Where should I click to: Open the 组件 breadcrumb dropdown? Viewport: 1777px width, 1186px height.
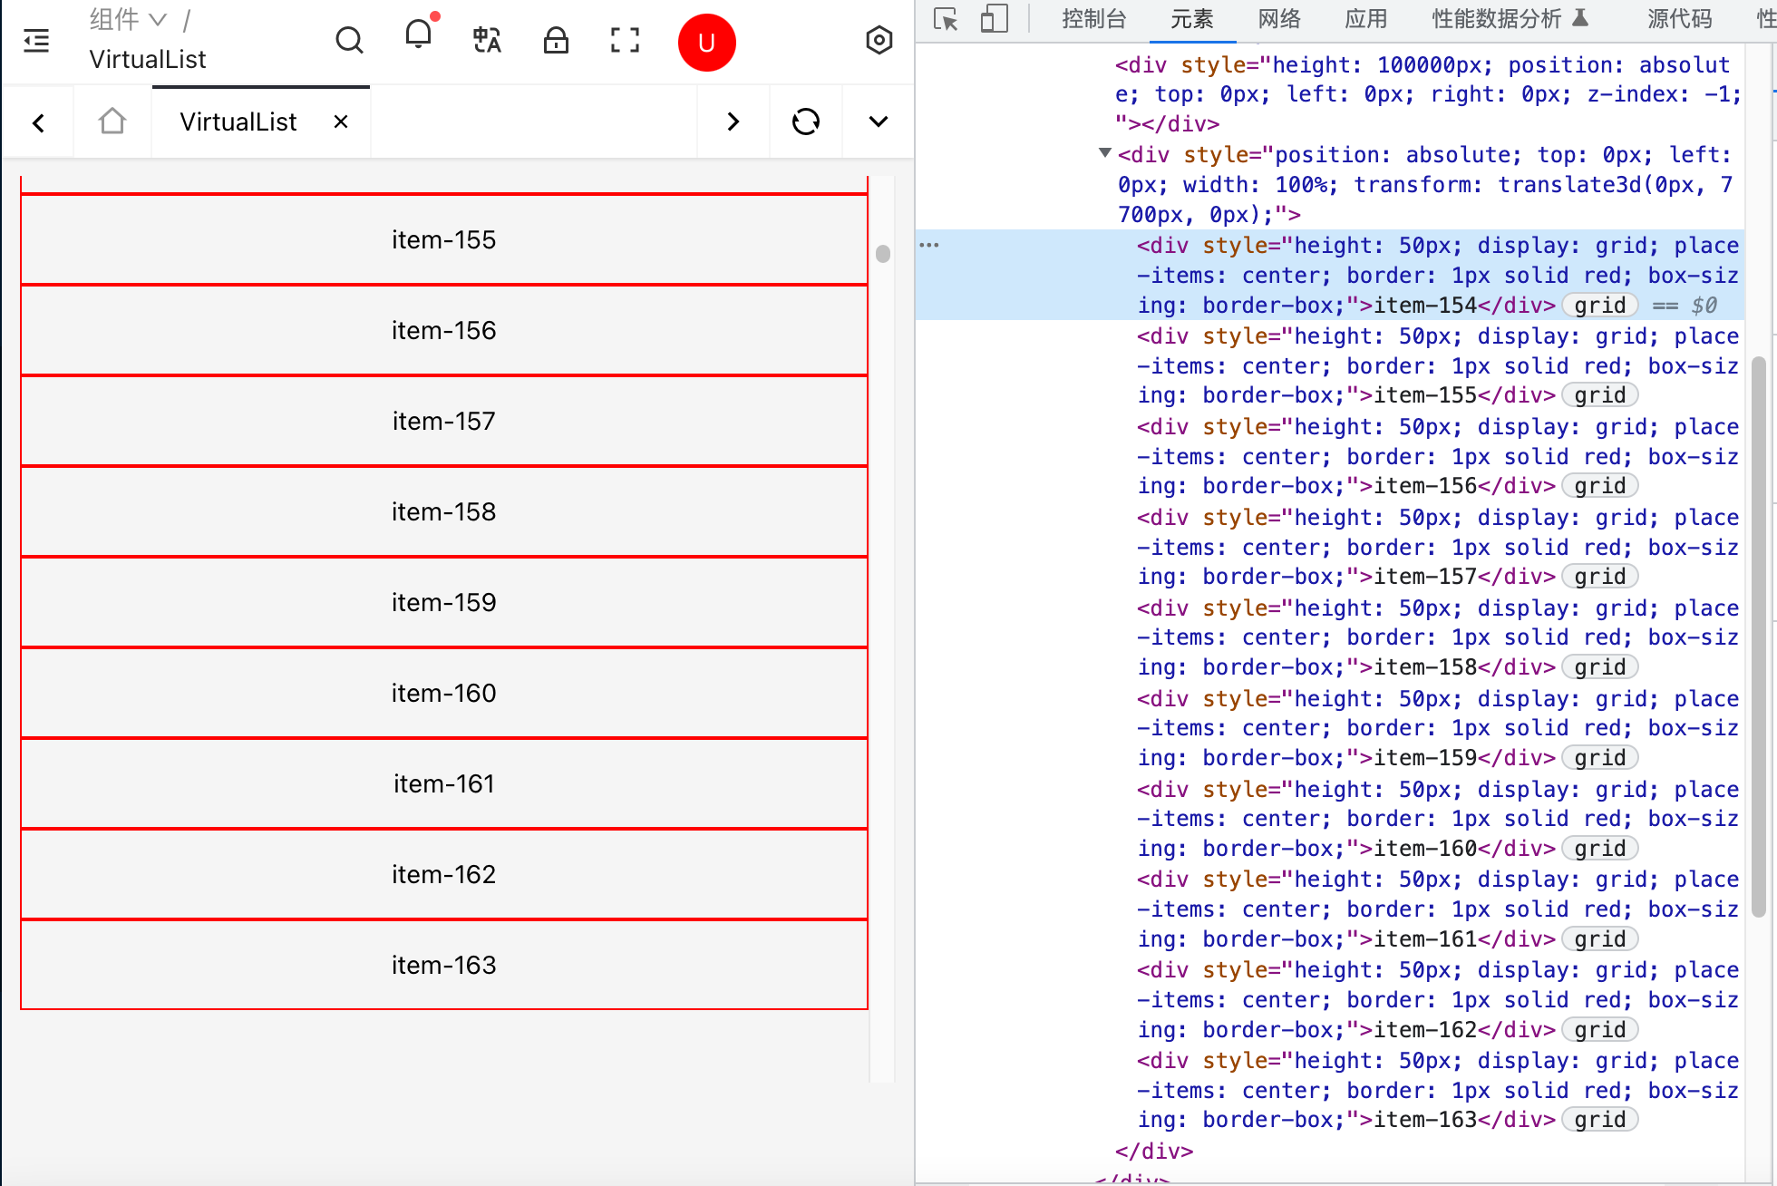click(129, 19)
